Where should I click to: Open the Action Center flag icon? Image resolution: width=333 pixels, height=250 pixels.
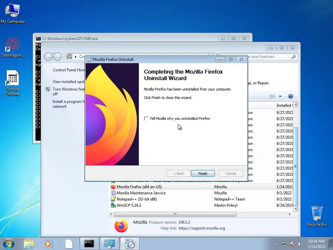(292, 244)
